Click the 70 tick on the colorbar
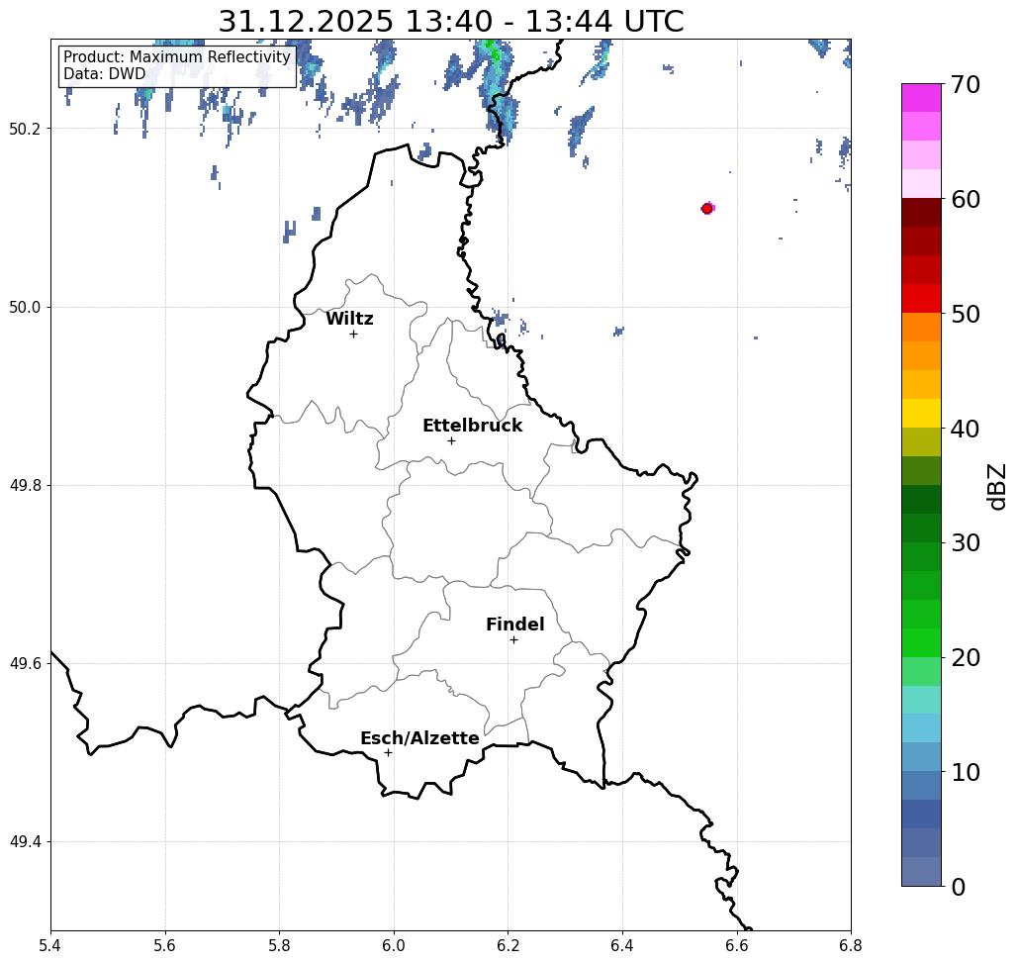The width and height of the screenshot is (1018, 963). coord(965,85)
